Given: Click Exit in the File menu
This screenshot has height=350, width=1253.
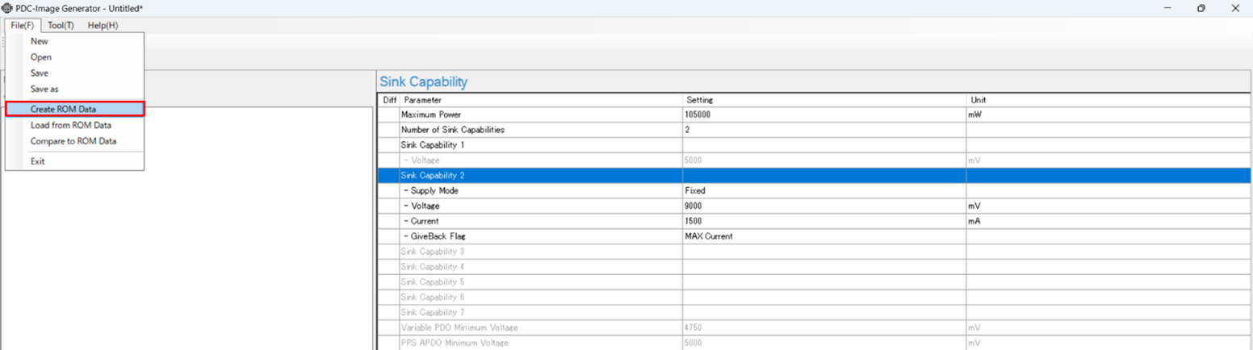Looking at the screenshot, I should tap(37, 161).
